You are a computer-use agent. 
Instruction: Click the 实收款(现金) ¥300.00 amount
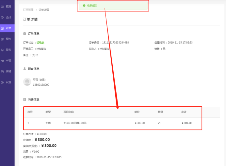point(49,146)
